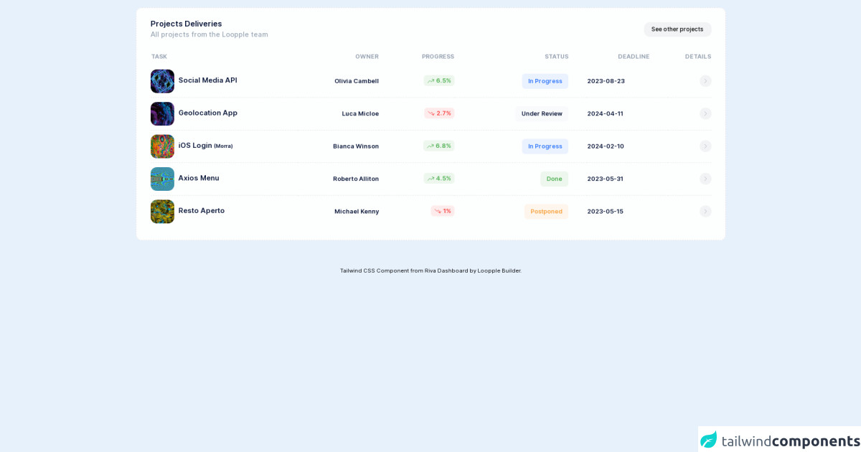
Task: Click the downward trend arrow in 2.7% badge
Action: (431, 113)
